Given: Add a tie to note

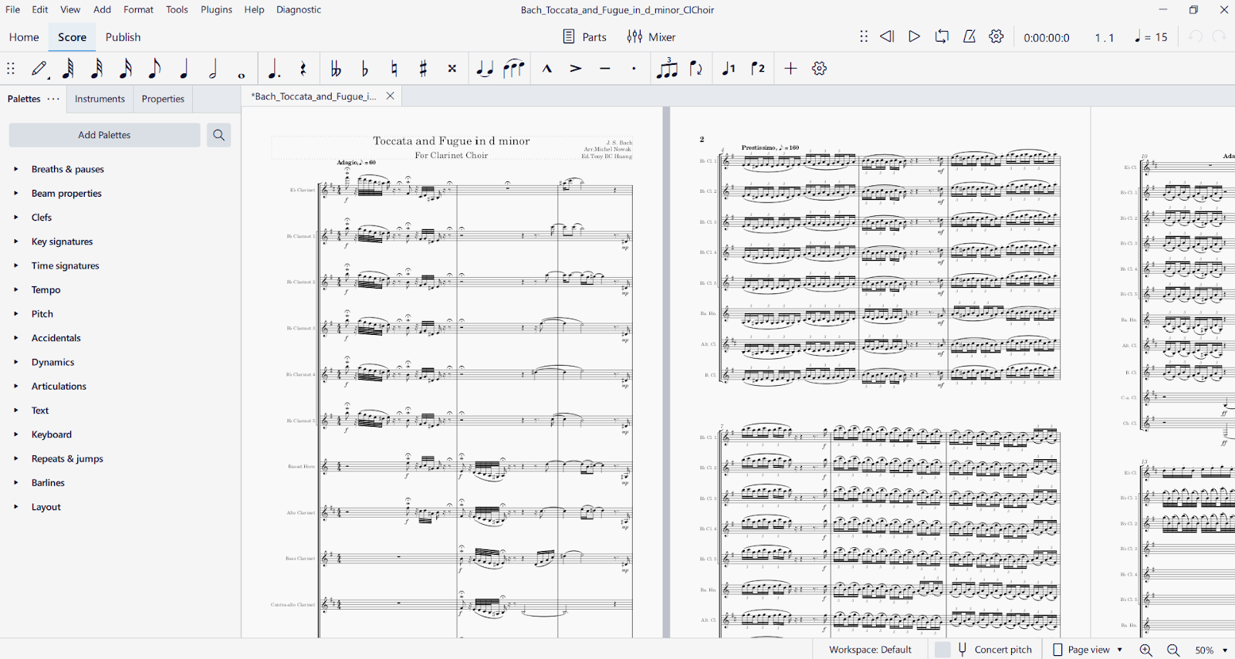Looking at the screenshot, I should click(484, 69).
